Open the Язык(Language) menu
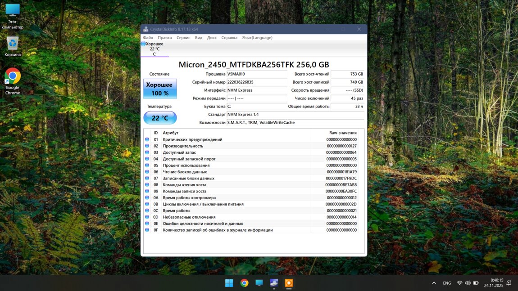The image size is (518, 291). (257, 38)
